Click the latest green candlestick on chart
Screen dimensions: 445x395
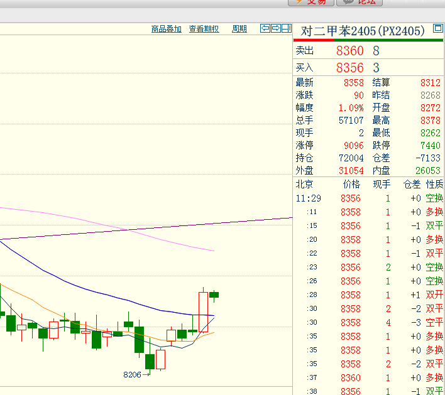pos(214,295)
